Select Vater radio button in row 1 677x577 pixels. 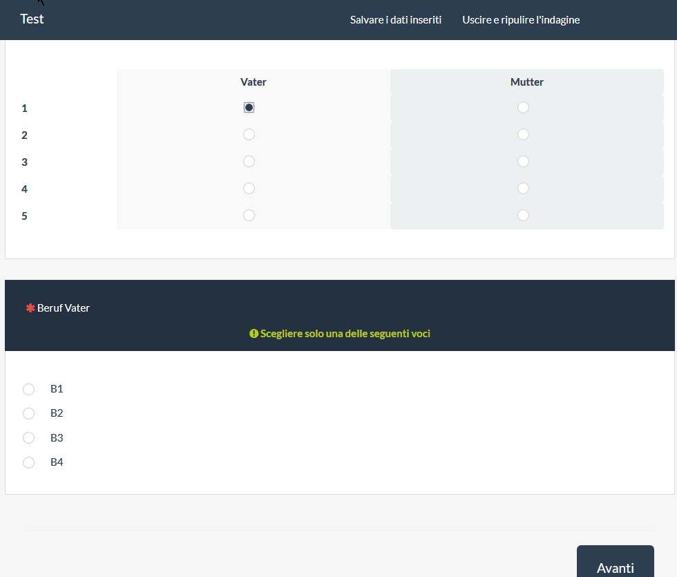pyautogui.click(x=249, y=108)
